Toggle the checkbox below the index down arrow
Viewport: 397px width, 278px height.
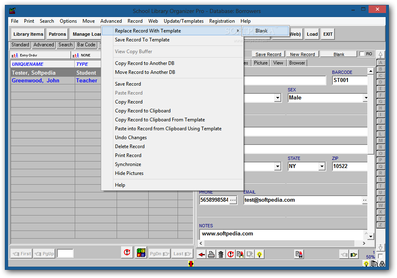[380, 256]
